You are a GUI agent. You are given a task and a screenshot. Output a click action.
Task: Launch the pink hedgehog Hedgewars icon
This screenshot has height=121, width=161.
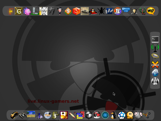(x=27, y=11)
